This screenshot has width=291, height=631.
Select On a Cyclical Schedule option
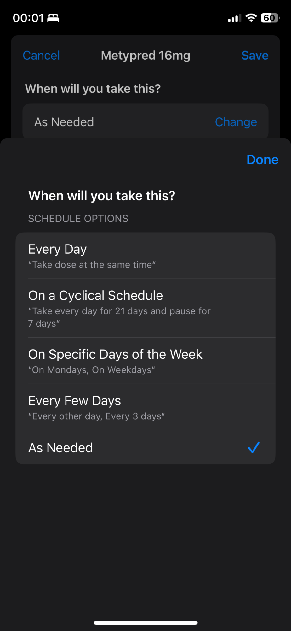145,308
